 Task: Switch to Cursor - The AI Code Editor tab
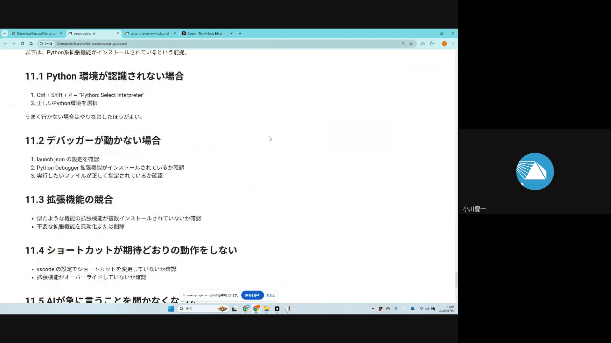pyautogui.click(x=205, y=33)
